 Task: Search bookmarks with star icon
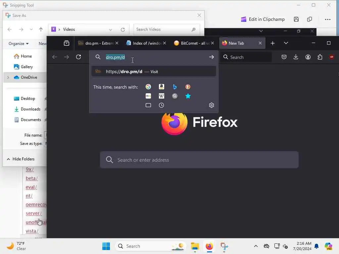(x=188, y=96)
